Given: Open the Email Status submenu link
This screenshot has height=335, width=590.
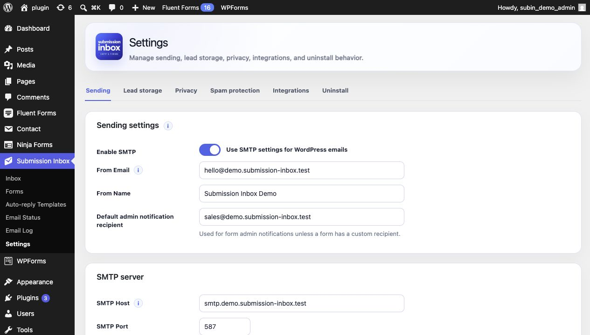Looking at the screenshot, I should 23,218.
